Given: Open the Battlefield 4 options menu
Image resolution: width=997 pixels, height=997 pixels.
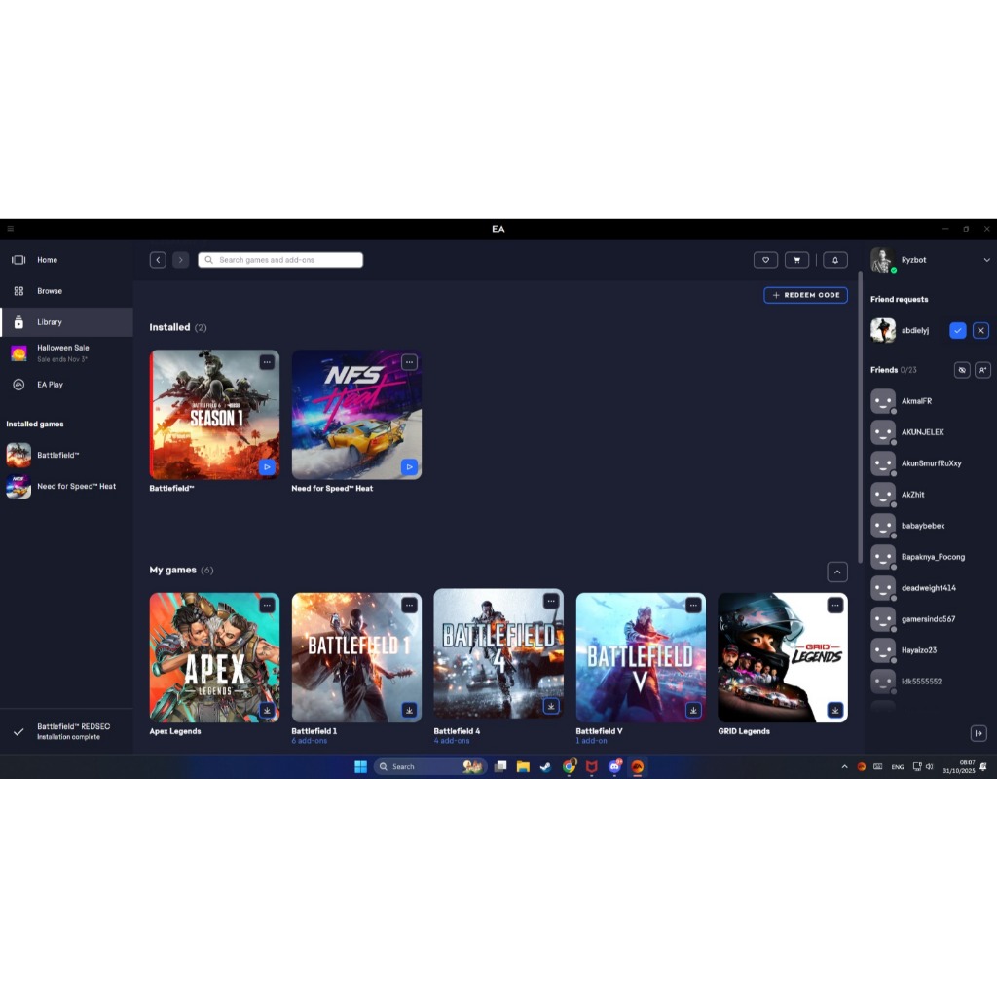Looking at the screenshot, I should tap(551, 602).
